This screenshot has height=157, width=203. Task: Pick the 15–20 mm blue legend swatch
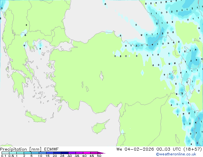tap(50, 153)
